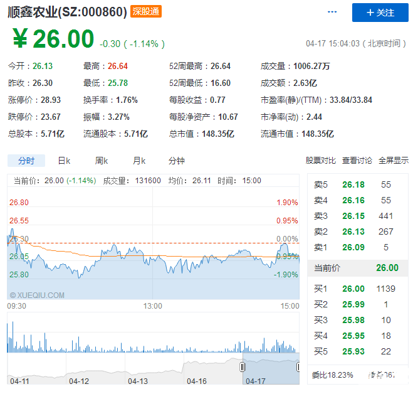Screen dimensions: 418x394
Task: Click the 卖5 order row
Action: pyautogui.click(x=357, y=184)
